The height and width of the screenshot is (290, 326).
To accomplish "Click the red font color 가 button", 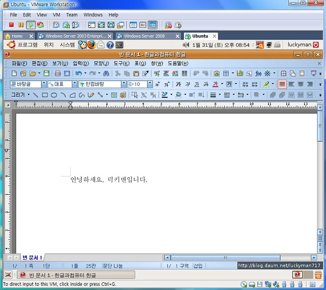I will click(216, 84).
